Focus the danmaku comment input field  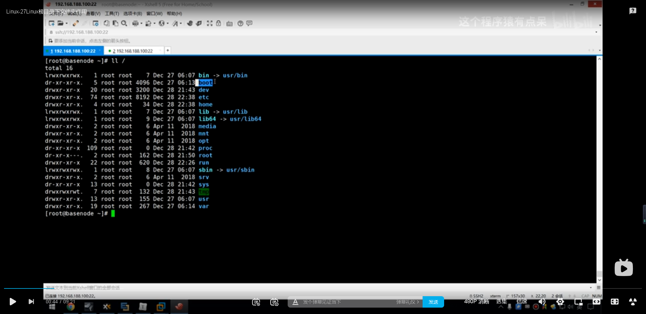click(x=347, y=302)
